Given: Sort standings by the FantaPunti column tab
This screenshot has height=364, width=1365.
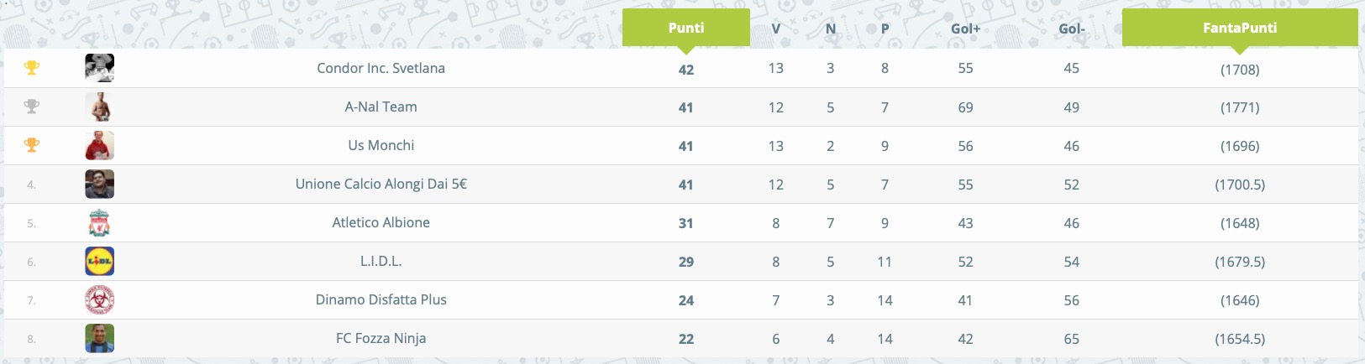Looking at the screenshot, I should tap(1240, 28).
